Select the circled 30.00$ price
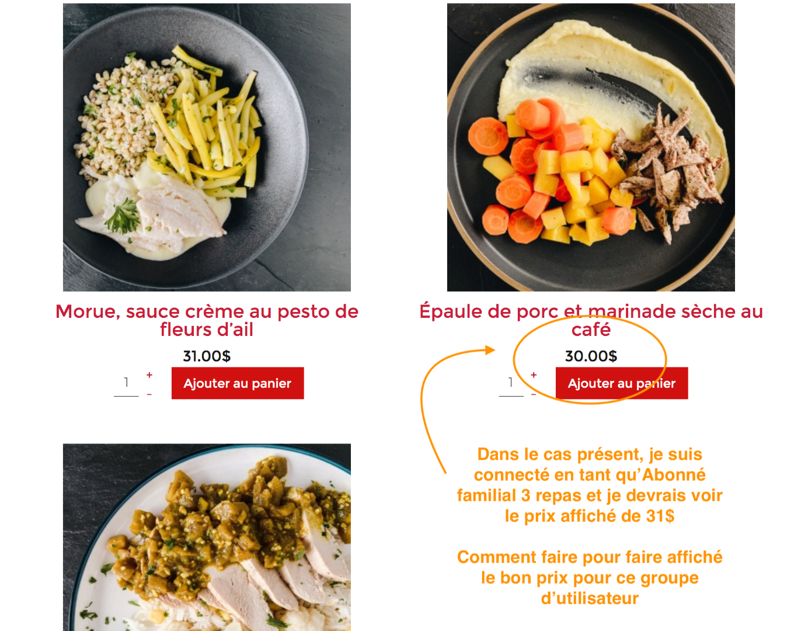This screenshot has height=631, width=794. (x=591, y=356)
